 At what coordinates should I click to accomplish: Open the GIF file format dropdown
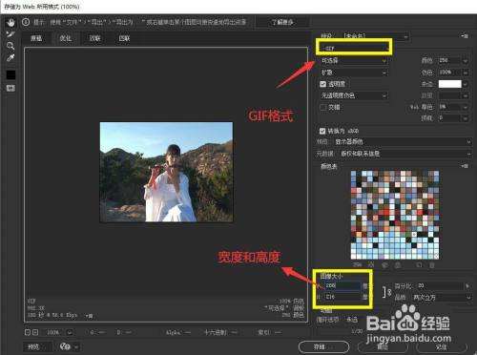click(354, 49)
